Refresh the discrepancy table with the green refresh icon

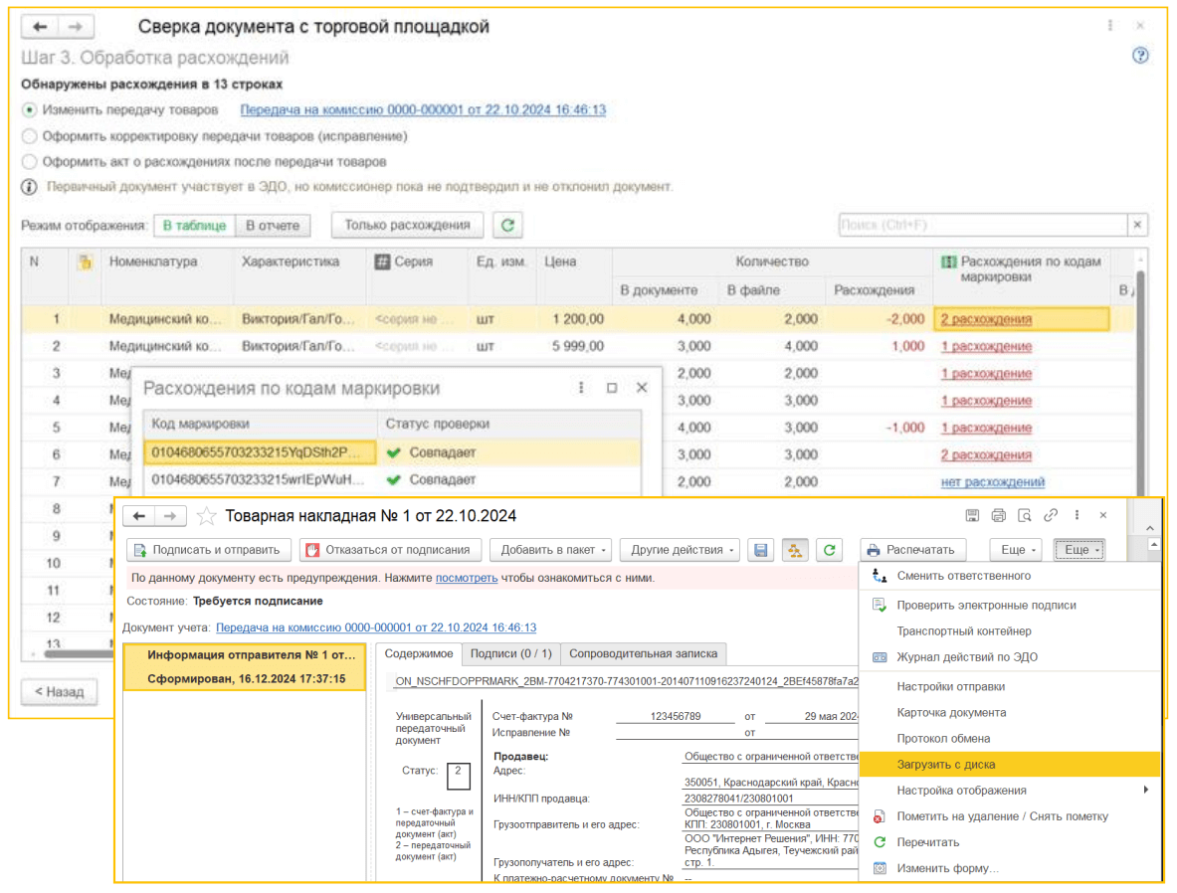[x=507, y=225]
